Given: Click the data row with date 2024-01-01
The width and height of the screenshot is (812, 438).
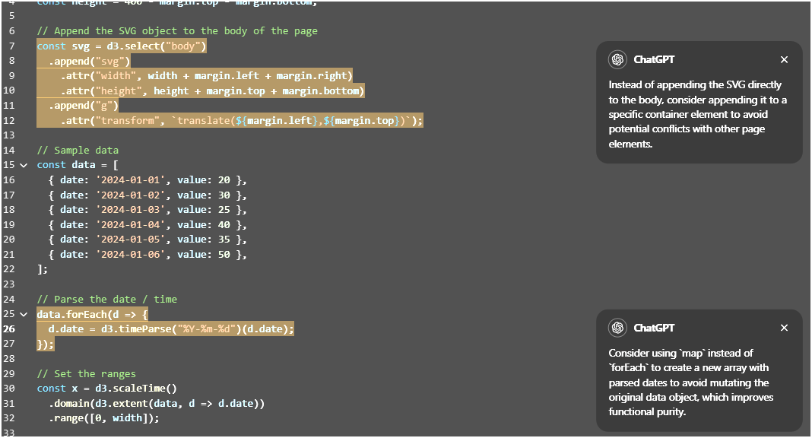Looking at the screenshot, I should (147, 180).
